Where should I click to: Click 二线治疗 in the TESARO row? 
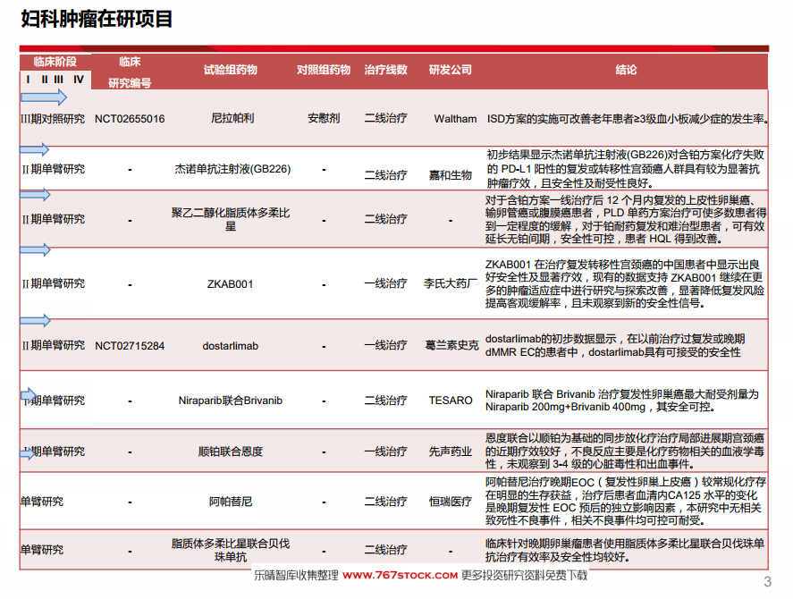(x=386, y=401)
